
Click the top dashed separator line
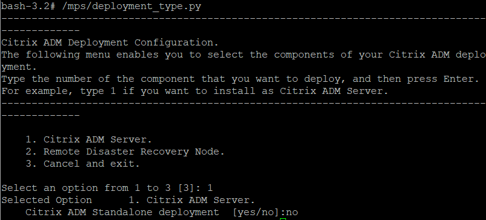pos(244,19)
